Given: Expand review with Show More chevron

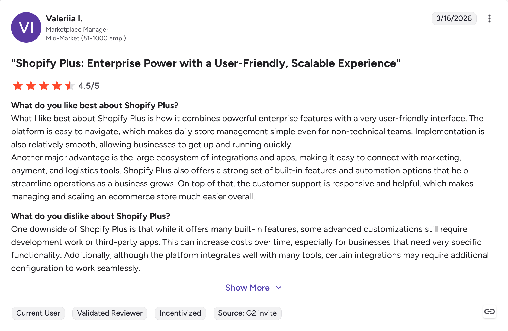Looking at the screenshot, I should 279,288.
